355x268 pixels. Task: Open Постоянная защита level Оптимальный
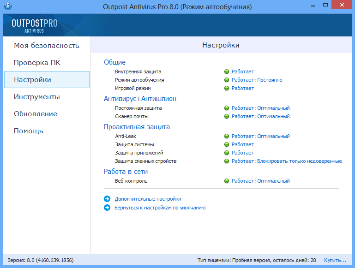273,108
